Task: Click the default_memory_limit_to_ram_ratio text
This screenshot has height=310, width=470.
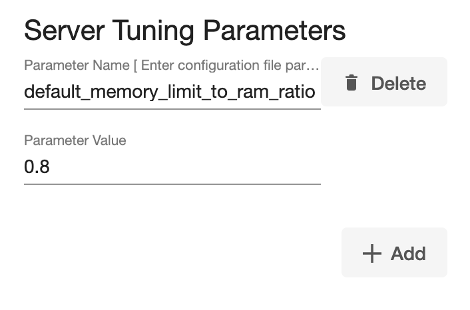Action: click(169, 91)
